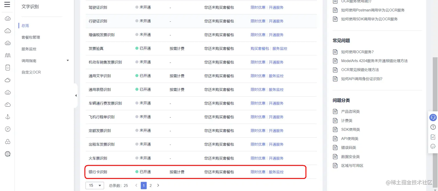Click 服务监控 link in 发票验真 row

click(x=280, y=48)
